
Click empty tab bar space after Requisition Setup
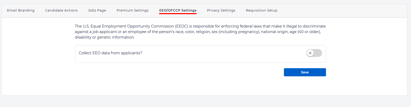pyautogui.click(x=342, y=10)
